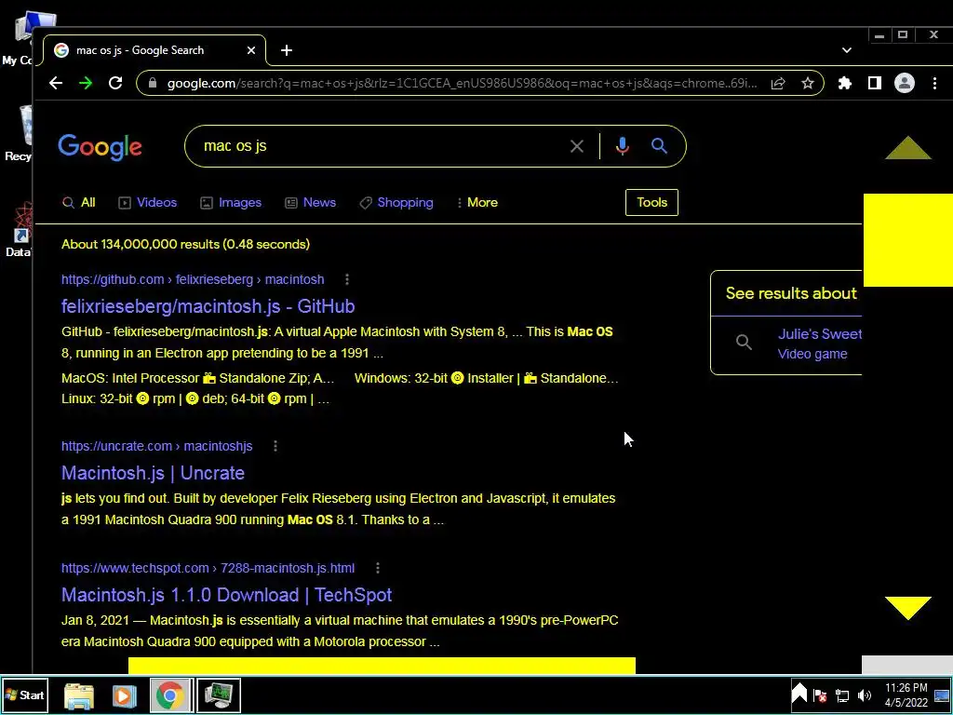Open options menu for the uncrate.com result
This screenshot has height=715, width=953.
tap(275, 446)
